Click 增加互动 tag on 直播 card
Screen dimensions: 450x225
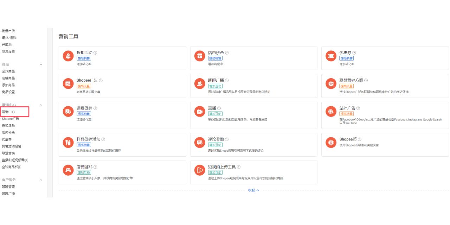click(x=215, y=114)
